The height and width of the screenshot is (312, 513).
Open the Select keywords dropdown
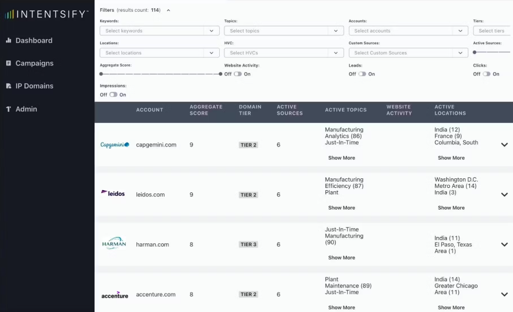(159, 31)
